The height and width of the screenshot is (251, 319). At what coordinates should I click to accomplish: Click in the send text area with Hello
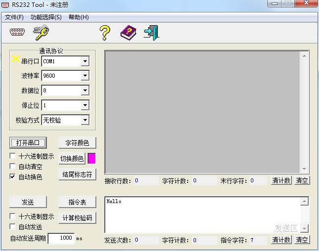pyautogui.click(x=202, y=214)
